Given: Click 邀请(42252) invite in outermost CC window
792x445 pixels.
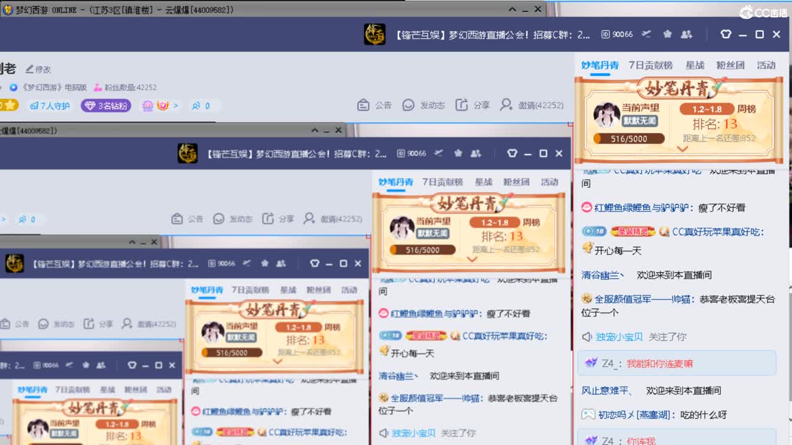Looking at the screenshot, I should [532, 105].
